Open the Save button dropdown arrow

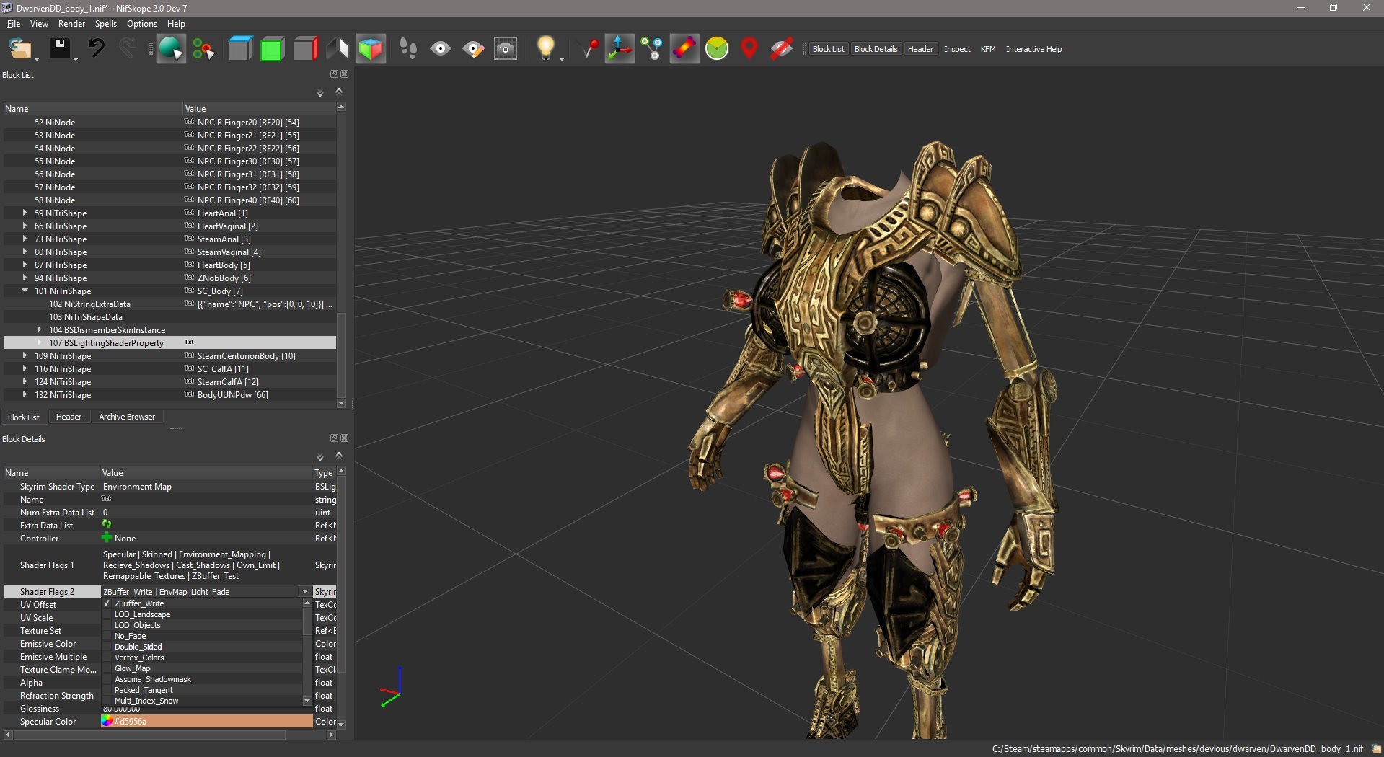click(75, 58)
